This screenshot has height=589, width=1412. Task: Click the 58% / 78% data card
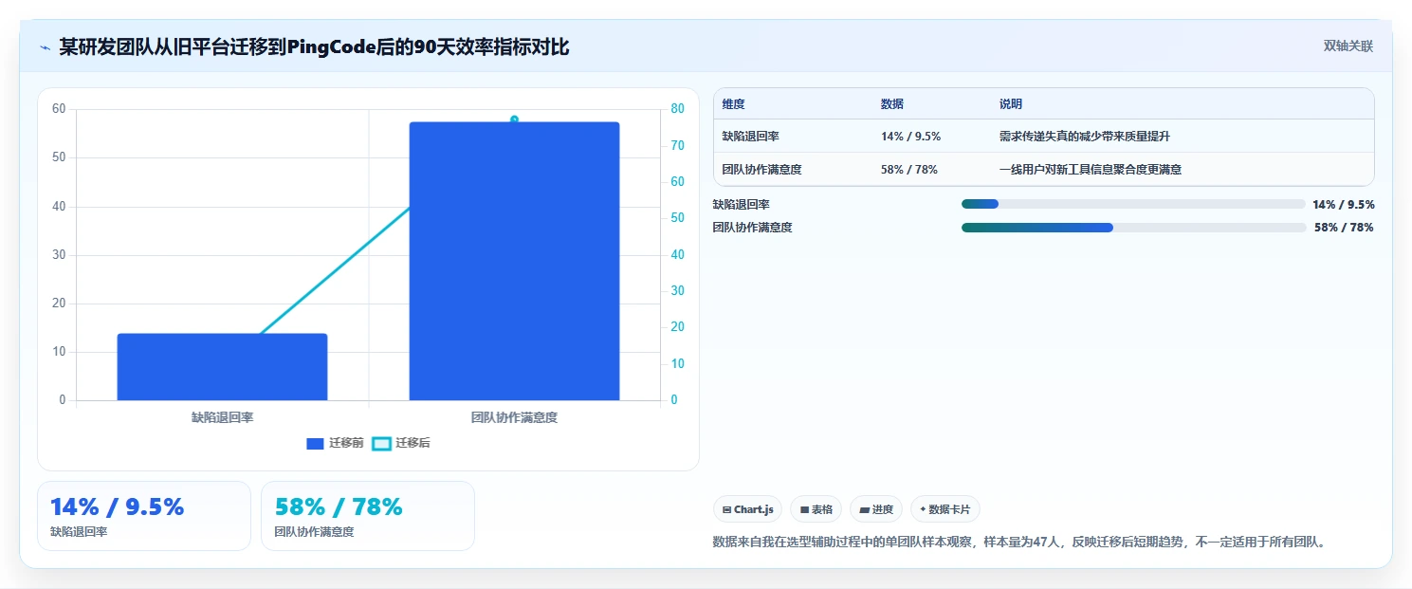(x=368, y=516)
